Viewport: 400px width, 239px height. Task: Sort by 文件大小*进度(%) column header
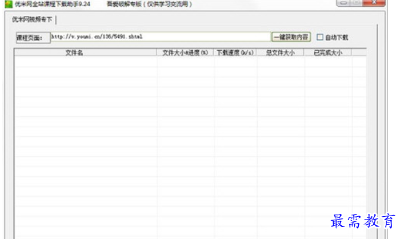185,52
